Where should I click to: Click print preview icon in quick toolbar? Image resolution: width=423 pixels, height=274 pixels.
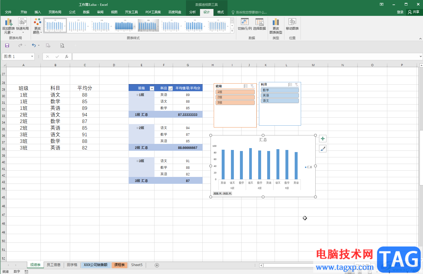pos(62,45)
